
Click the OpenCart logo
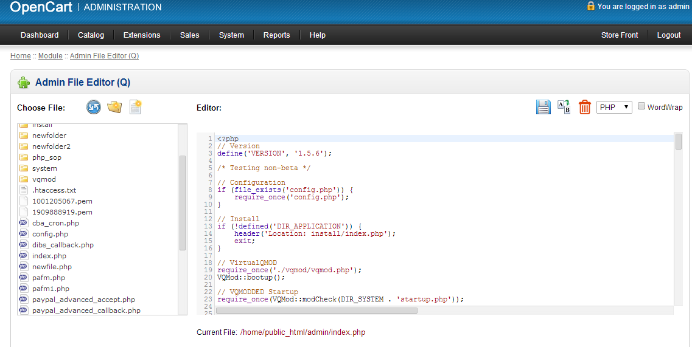(41, 7)
